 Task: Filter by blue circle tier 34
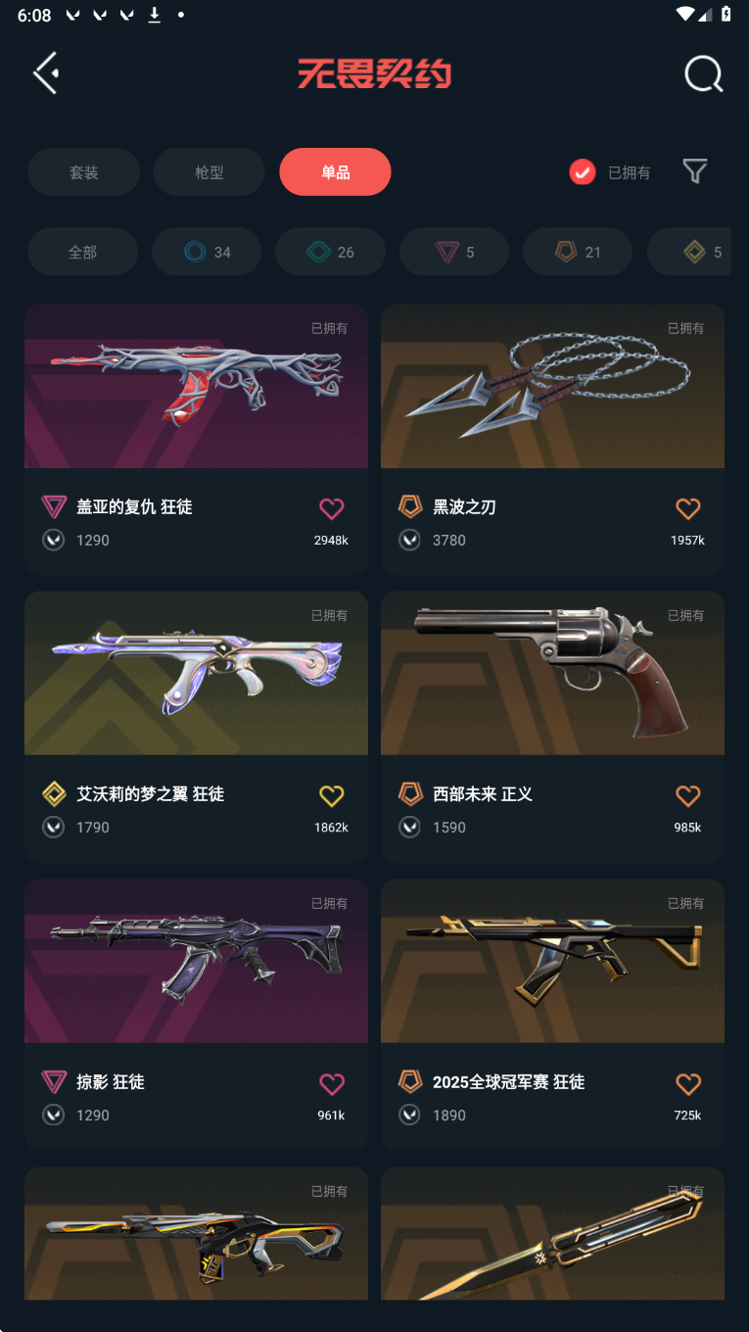click(207, 252)
